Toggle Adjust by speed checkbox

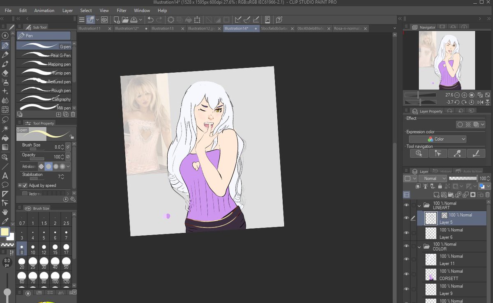point(25,186)
